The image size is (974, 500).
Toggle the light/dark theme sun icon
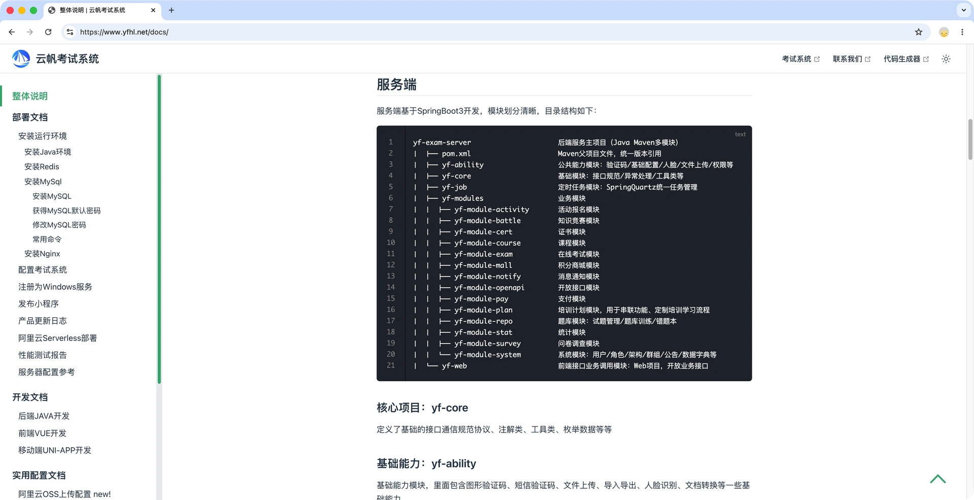(946, 59)
